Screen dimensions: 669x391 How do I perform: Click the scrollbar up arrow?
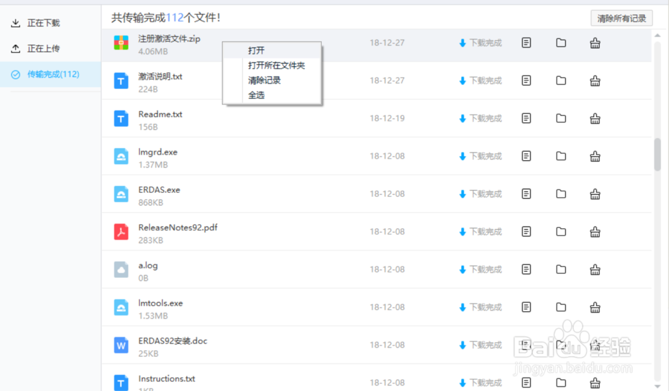click(x=658, y=35)
